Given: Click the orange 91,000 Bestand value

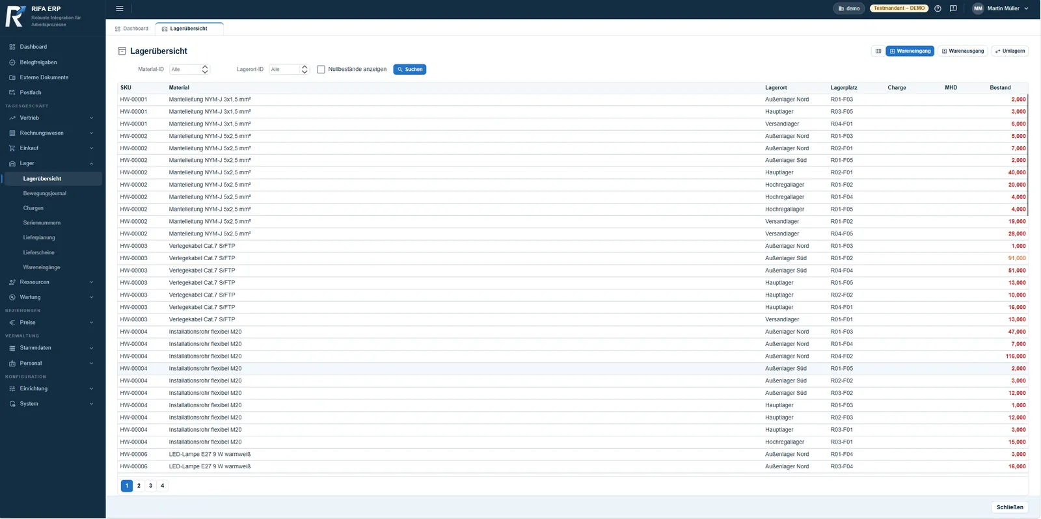Looking at the screenshot, I should [1017, 258].
